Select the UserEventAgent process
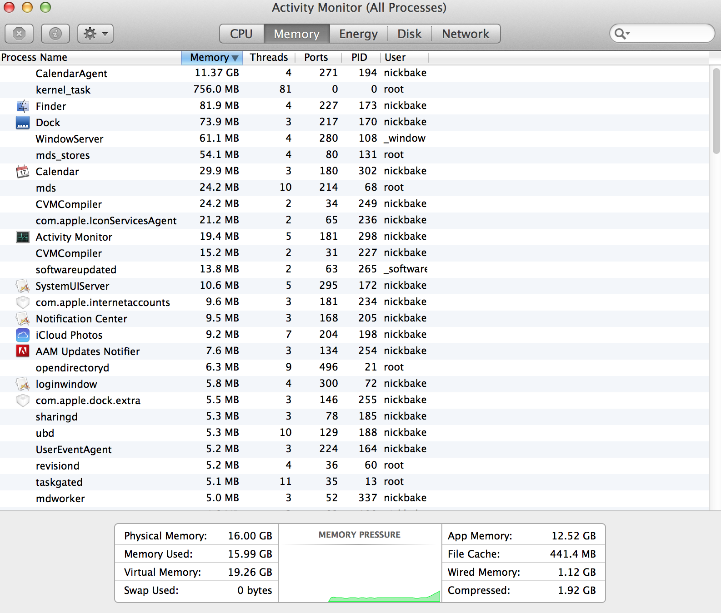 point(355,450)
